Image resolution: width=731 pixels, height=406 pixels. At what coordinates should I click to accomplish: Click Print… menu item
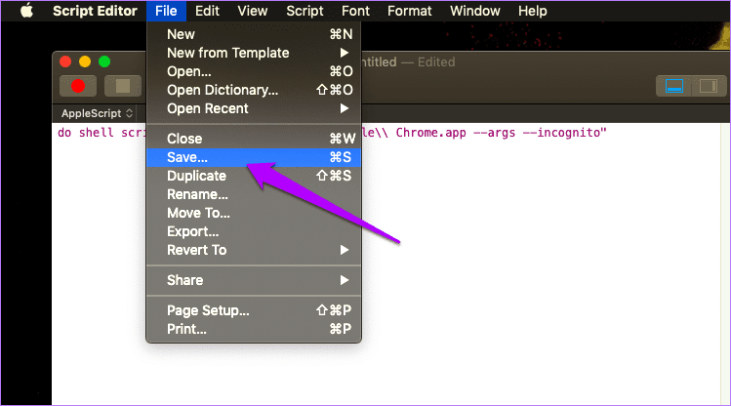pos(254,329)
